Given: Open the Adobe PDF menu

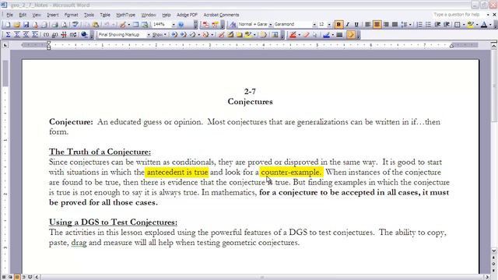Looking at the screenshot, I should pyautogui.click(x=187, y=15).
